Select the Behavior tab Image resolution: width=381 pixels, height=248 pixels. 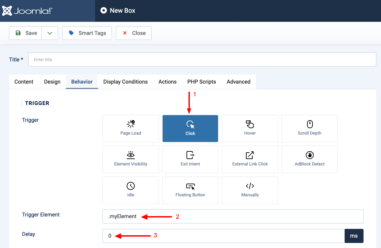(x=82, y=82)
